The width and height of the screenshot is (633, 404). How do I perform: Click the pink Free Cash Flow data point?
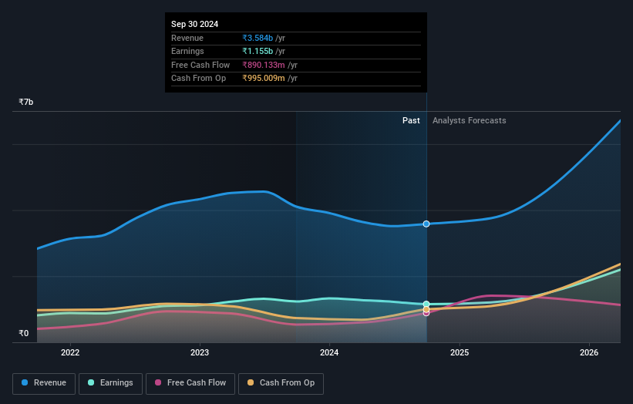coord(426,313)
